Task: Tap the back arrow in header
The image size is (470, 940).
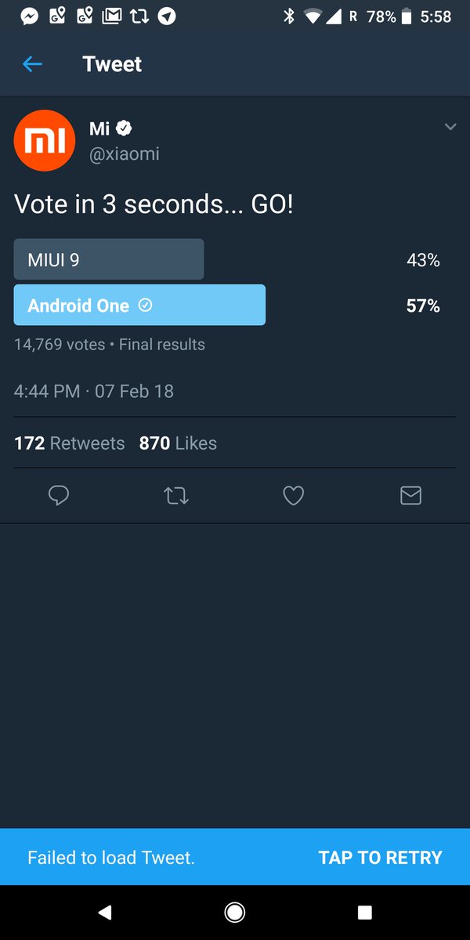Action: click(32, 64)
